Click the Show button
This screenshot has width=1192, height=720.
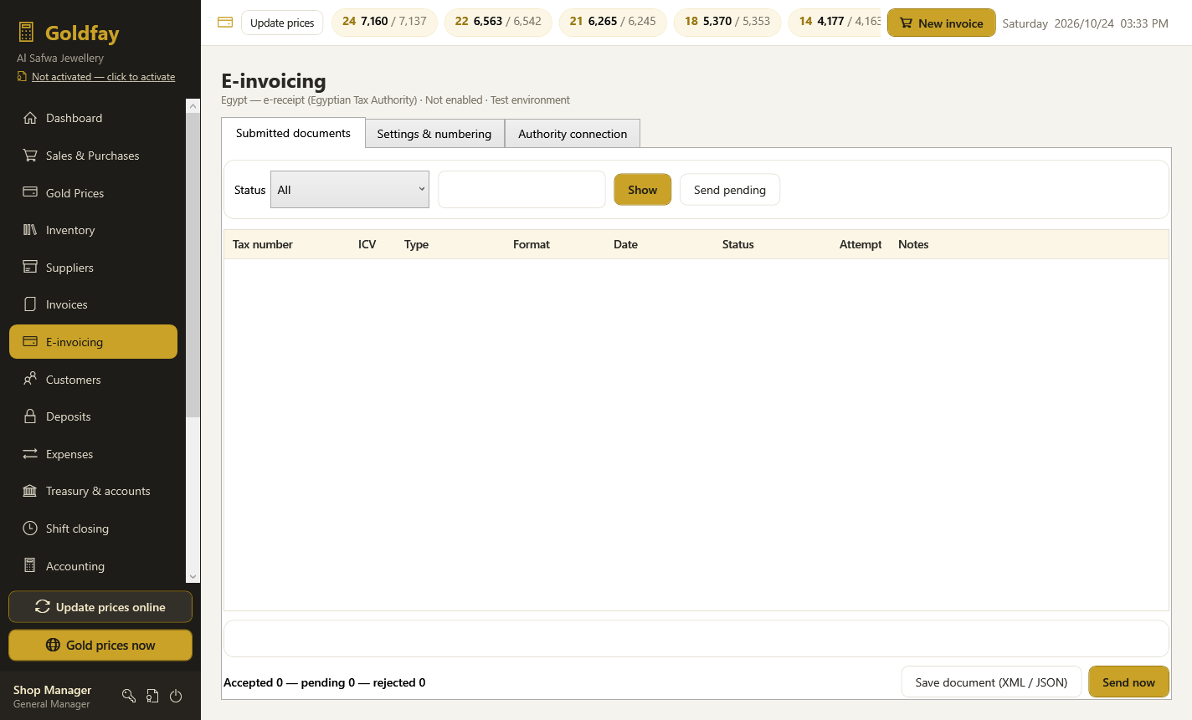coord(643,190)
